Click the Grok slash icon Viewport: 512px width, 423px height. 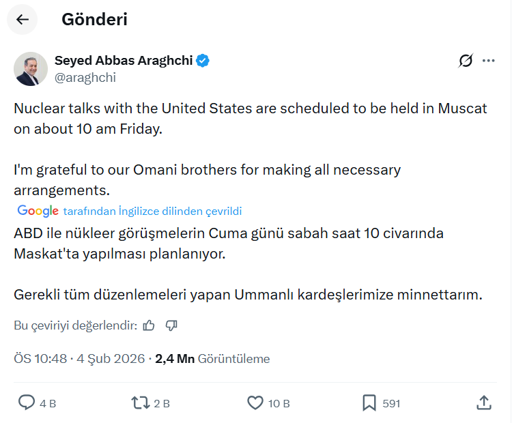tap(466, 61)
